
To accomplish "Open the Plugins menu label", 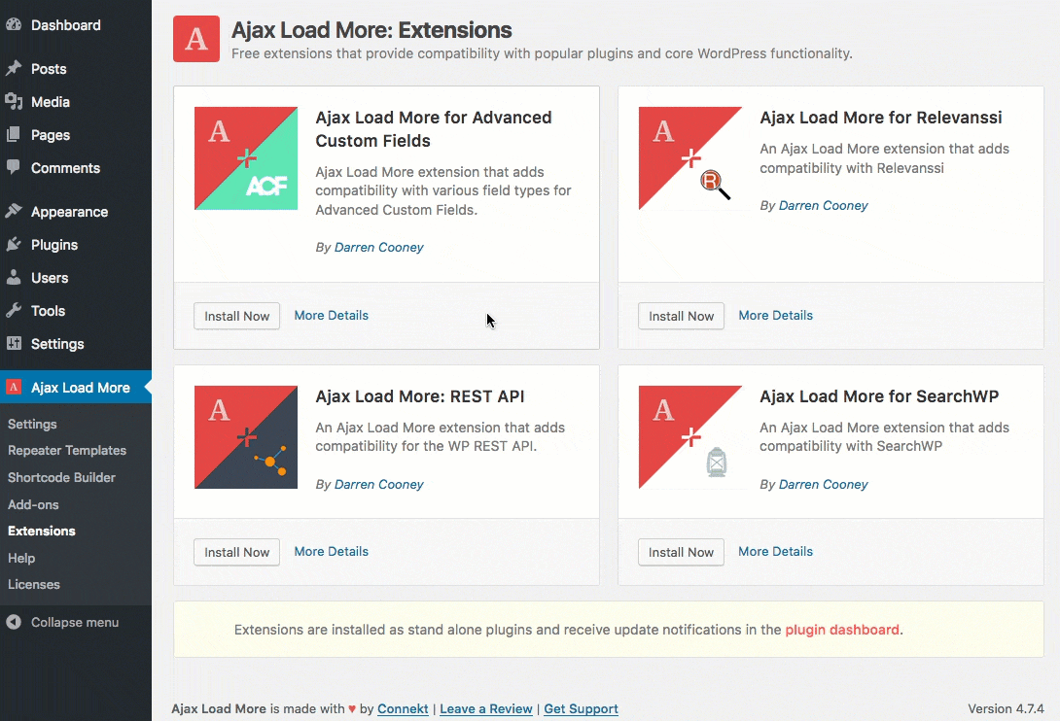I will point(54,245).
